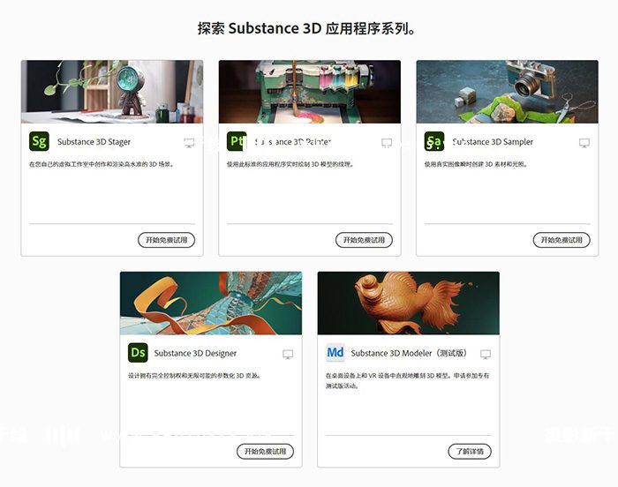The height and width of the screenshot is (487, 618).
Task: Open the Painter printer machine banner image
Action: 310,92
